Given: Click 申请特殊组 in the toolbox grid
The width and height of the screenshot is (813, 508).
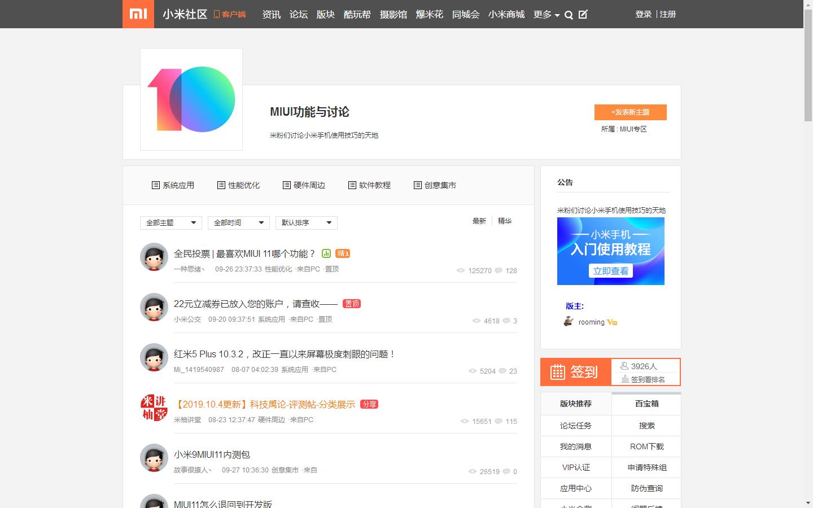Looking at the screenshot, I should coord(646,467).
